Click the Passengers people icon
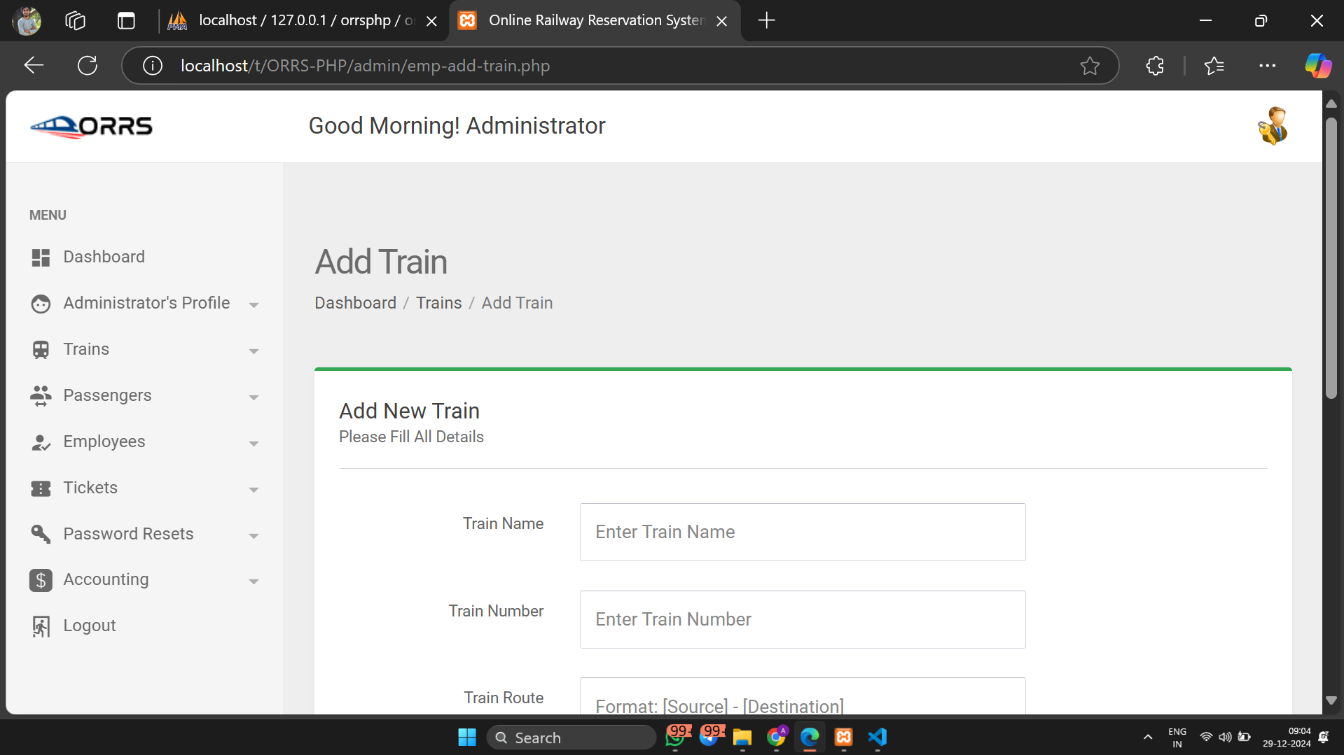This screenshot has width=1344, height=755. click(41, 395)
